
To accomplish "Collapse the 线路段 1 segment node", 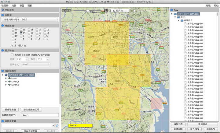I will pyautogui.click(x=178, y=20).
